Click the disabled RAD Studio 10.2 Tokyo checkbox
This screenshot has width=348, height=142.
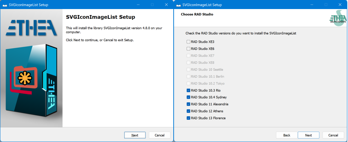(x=188, y=84)
